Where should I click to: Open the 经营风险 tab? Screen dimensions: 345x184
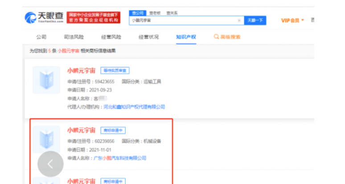(111, 37)
